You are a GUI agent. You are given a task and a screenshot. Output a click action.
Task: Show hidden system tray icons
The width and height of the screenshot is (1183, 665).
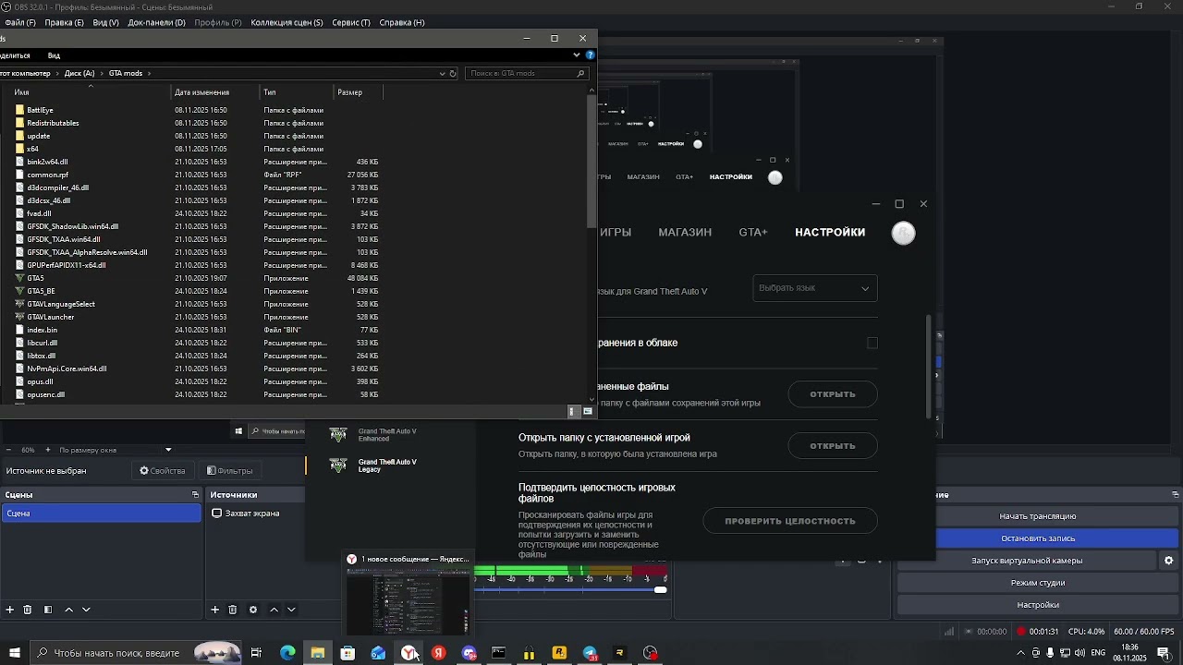(1020, 653)
